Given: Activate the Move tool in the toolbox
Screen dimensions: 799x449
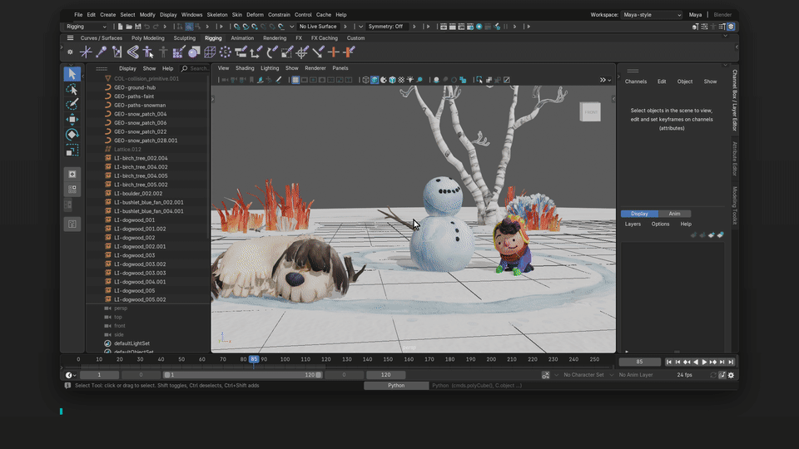Looking at the screenshot, I should [x=72, y=120].
